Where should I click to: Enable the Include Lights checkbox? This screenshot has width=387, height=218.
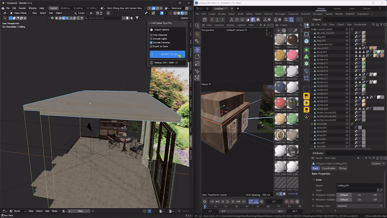click(x=151, y=39)
